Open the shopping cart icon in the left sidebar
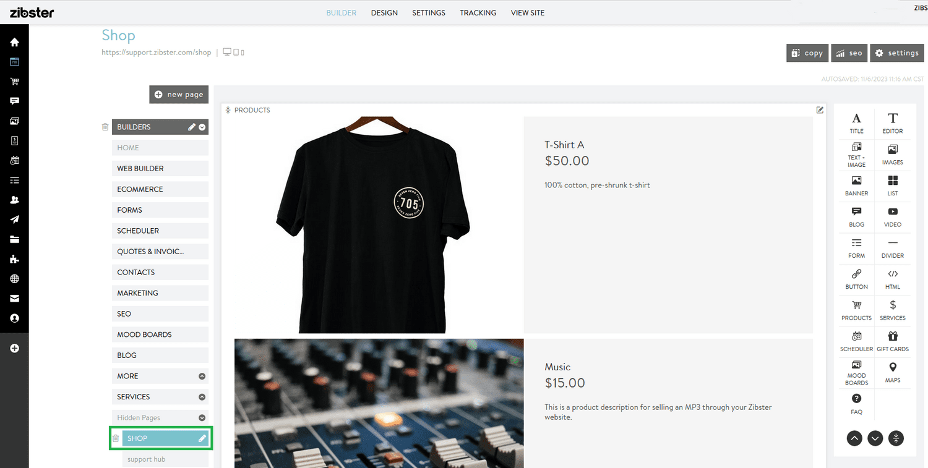 (x=14, y=82)
